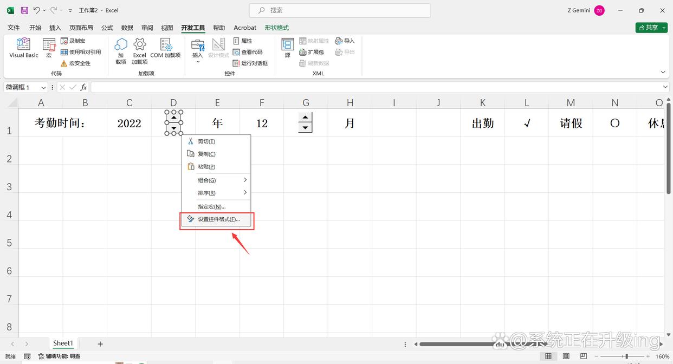Switch to Normal view icon

[x=548, y=356]
